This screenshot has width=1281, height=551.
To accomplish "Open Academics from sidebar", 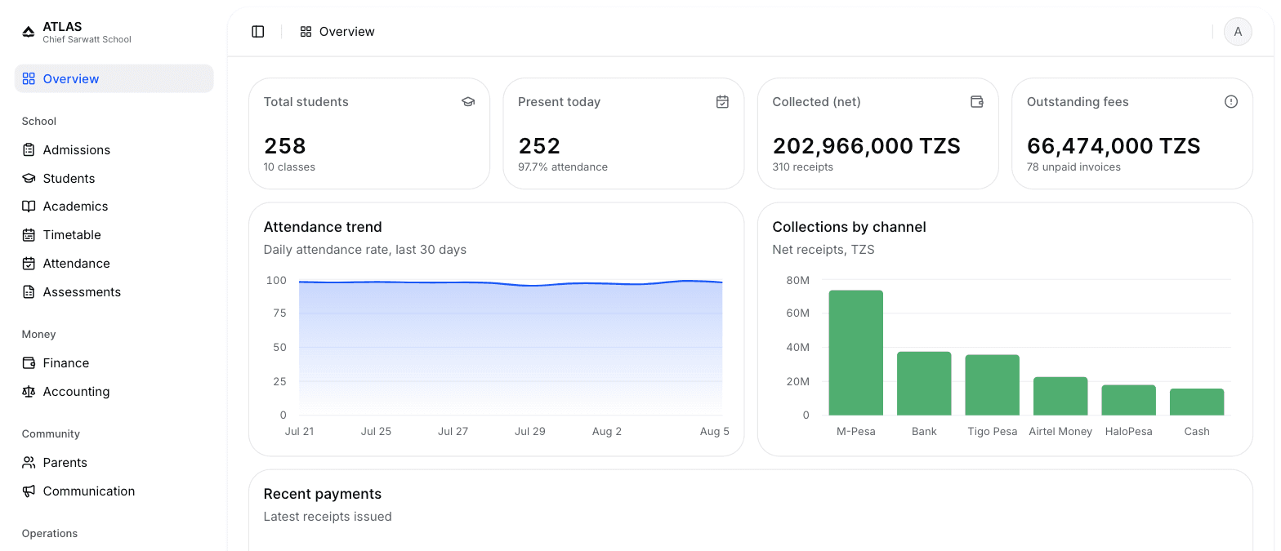I will pyautogui.click(x=114, y=207).
